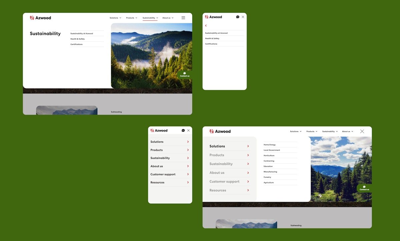Image resolution: width=400 pixels, height=241 pixels.
Task: Open Products chevron in the bottom-left mobile menu
Action: [188, 150]
